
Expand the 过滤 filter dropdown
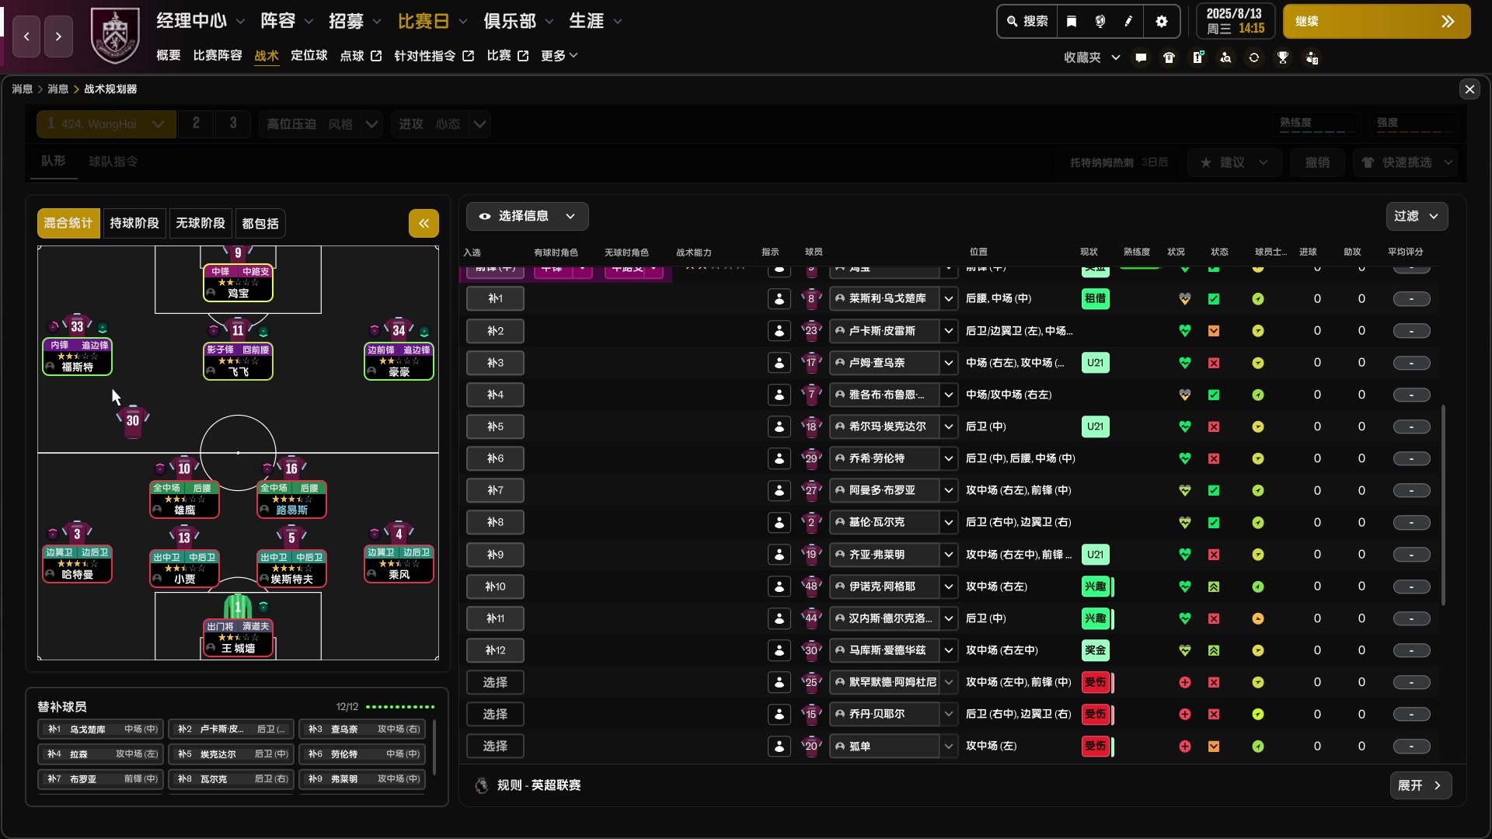[1416, 216]
